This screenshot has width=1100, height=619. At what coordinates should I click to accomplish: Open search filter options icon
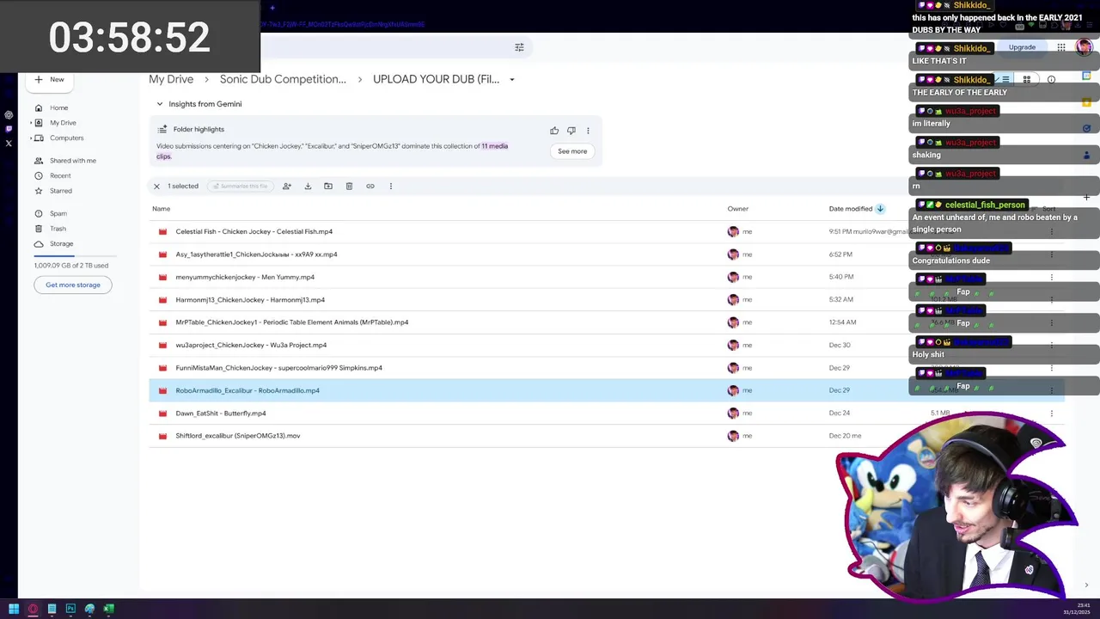tap(519, 47)
